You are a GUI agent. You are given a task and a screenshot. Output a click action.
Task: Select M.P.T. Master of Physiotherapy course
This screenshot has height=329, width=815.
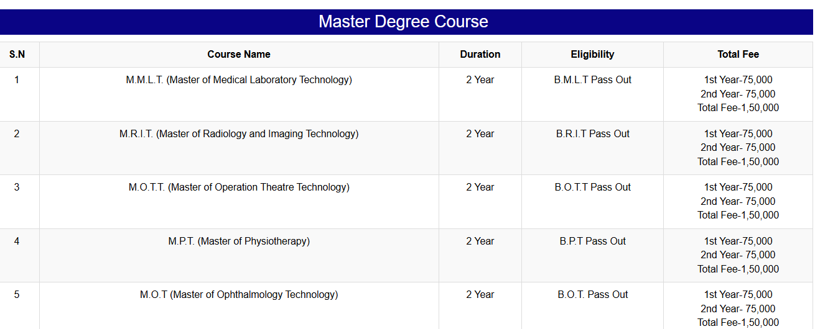pos(239,241)
